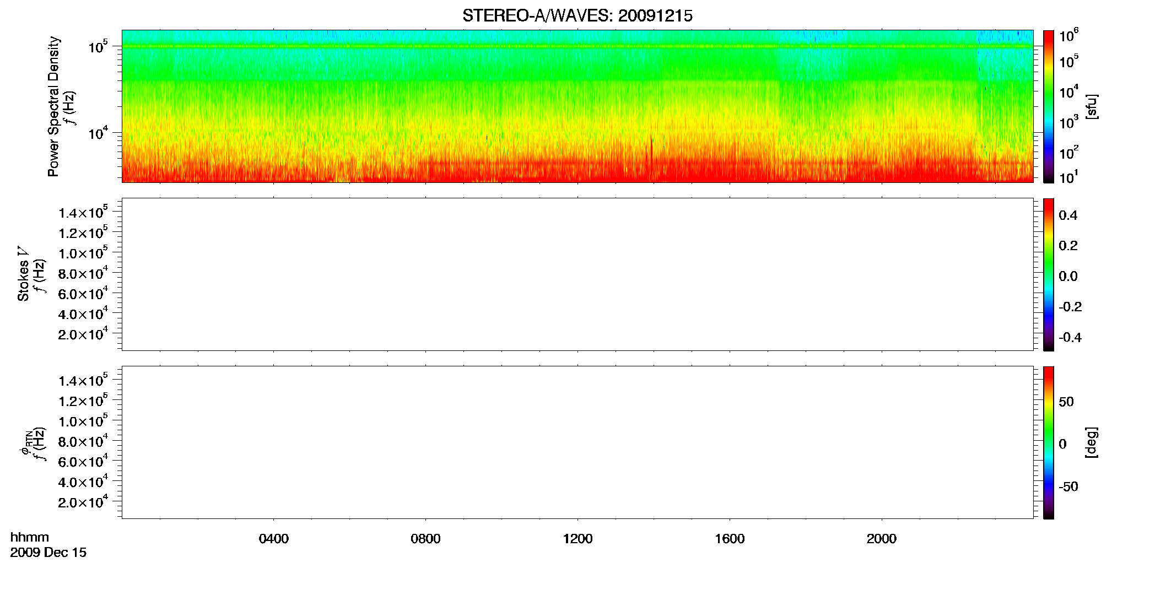Image resolution: width=1155 pixels, height=595 pixels.
Task: Select the 8.0×10^4 tick in the Stokes V panel
Action: pos(83,272)
